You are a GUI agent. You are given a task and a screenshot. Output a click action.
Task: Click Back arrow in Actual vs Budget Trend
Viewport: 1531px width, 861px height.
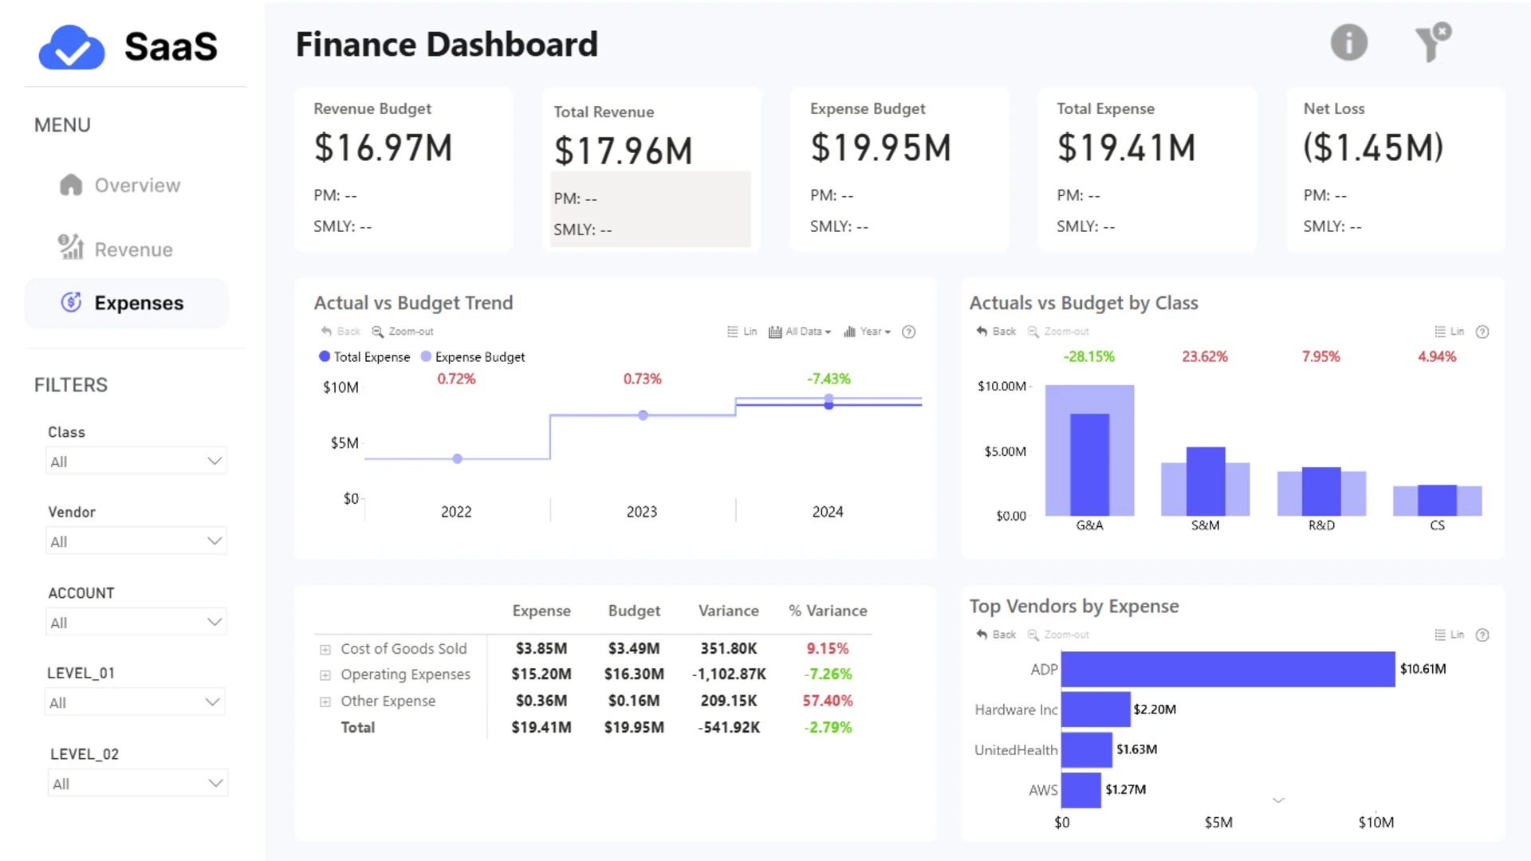[340, 331]
